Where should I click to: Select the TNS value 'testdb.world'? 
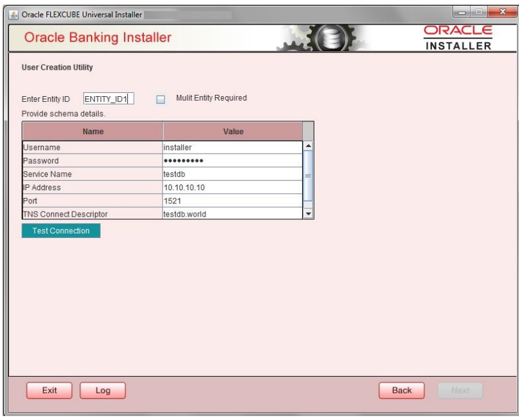(232, 214)
